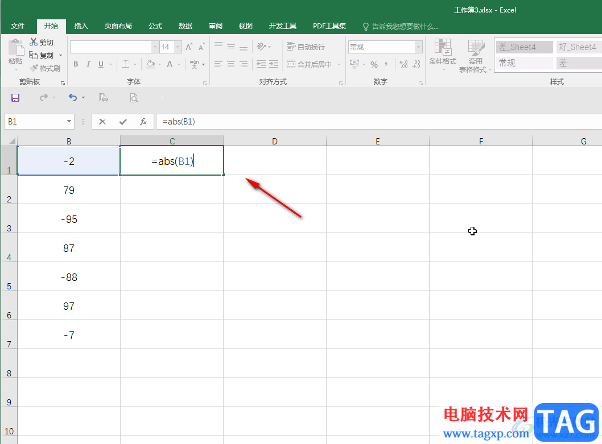Decrease the cell indent
This screenshot has width=602, height=444.
click(261, 64)
